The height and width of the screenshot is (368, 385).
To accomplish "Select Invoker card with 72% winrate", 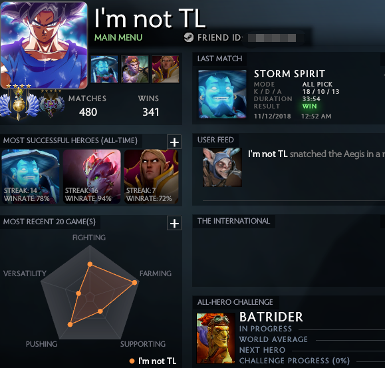I will (152, 176).
